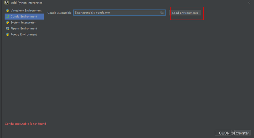Browse for Conda executable via folder icon
254x138 pixels.
(162, 13)
